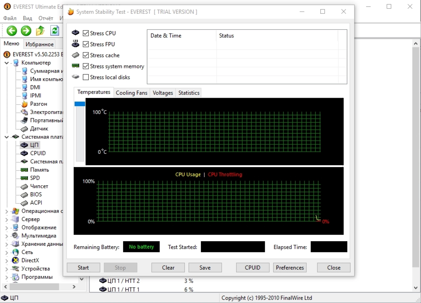Click the ACPI icon in the tree
This screenshot has width=421, height=303.
point(24,203)
